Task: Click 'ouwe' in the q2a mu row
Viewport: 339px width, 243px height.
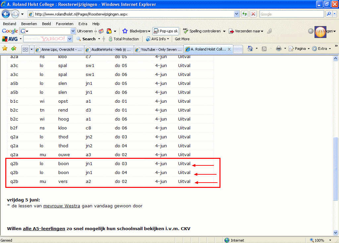Action: [64, 155]
